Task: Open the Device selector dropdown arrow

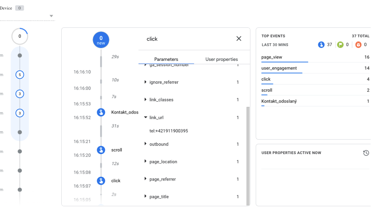Action: (51, 16)
